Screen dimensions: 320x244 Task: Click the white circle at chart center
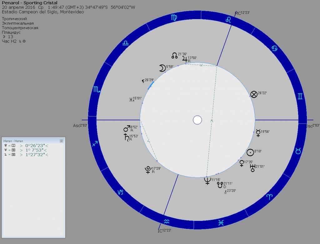[197, 120]
